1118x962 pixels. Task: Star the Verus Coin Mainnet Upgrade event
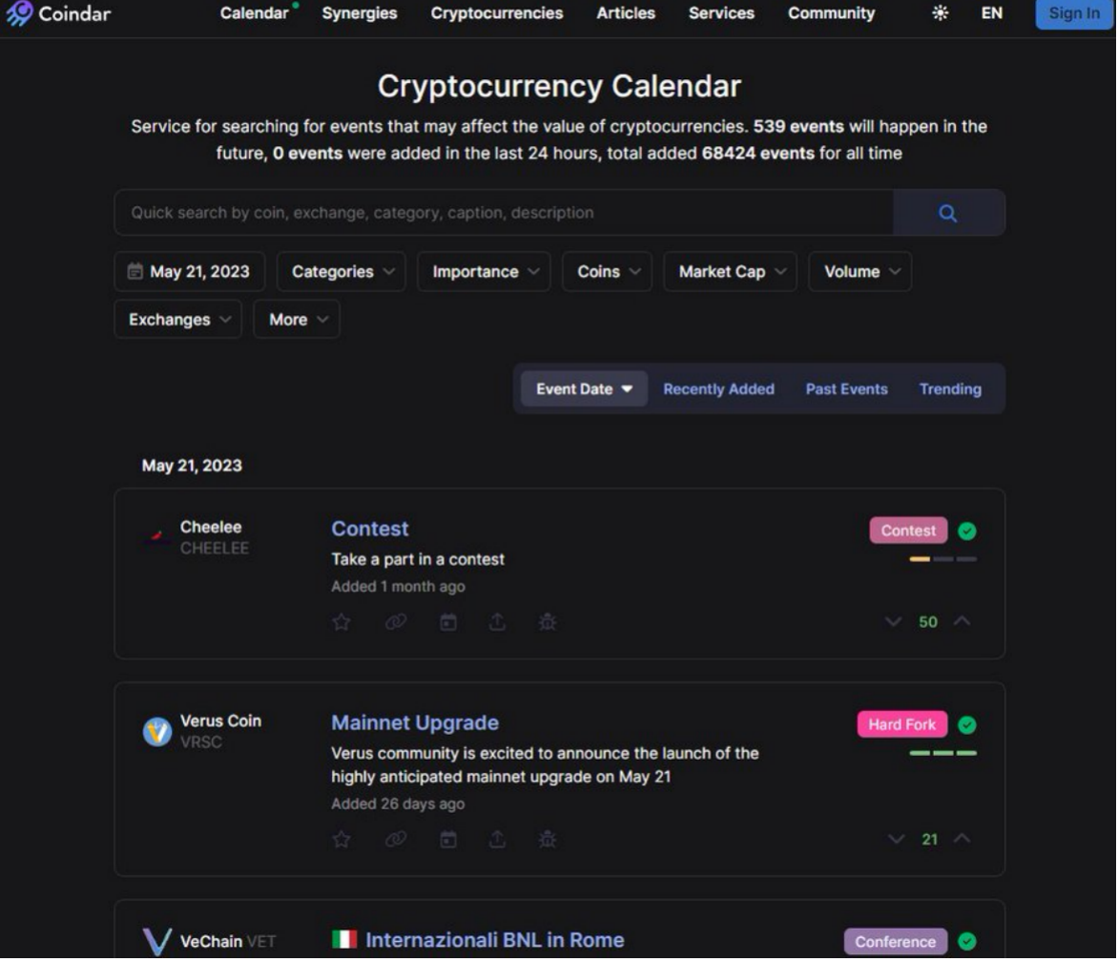[342, 839]
